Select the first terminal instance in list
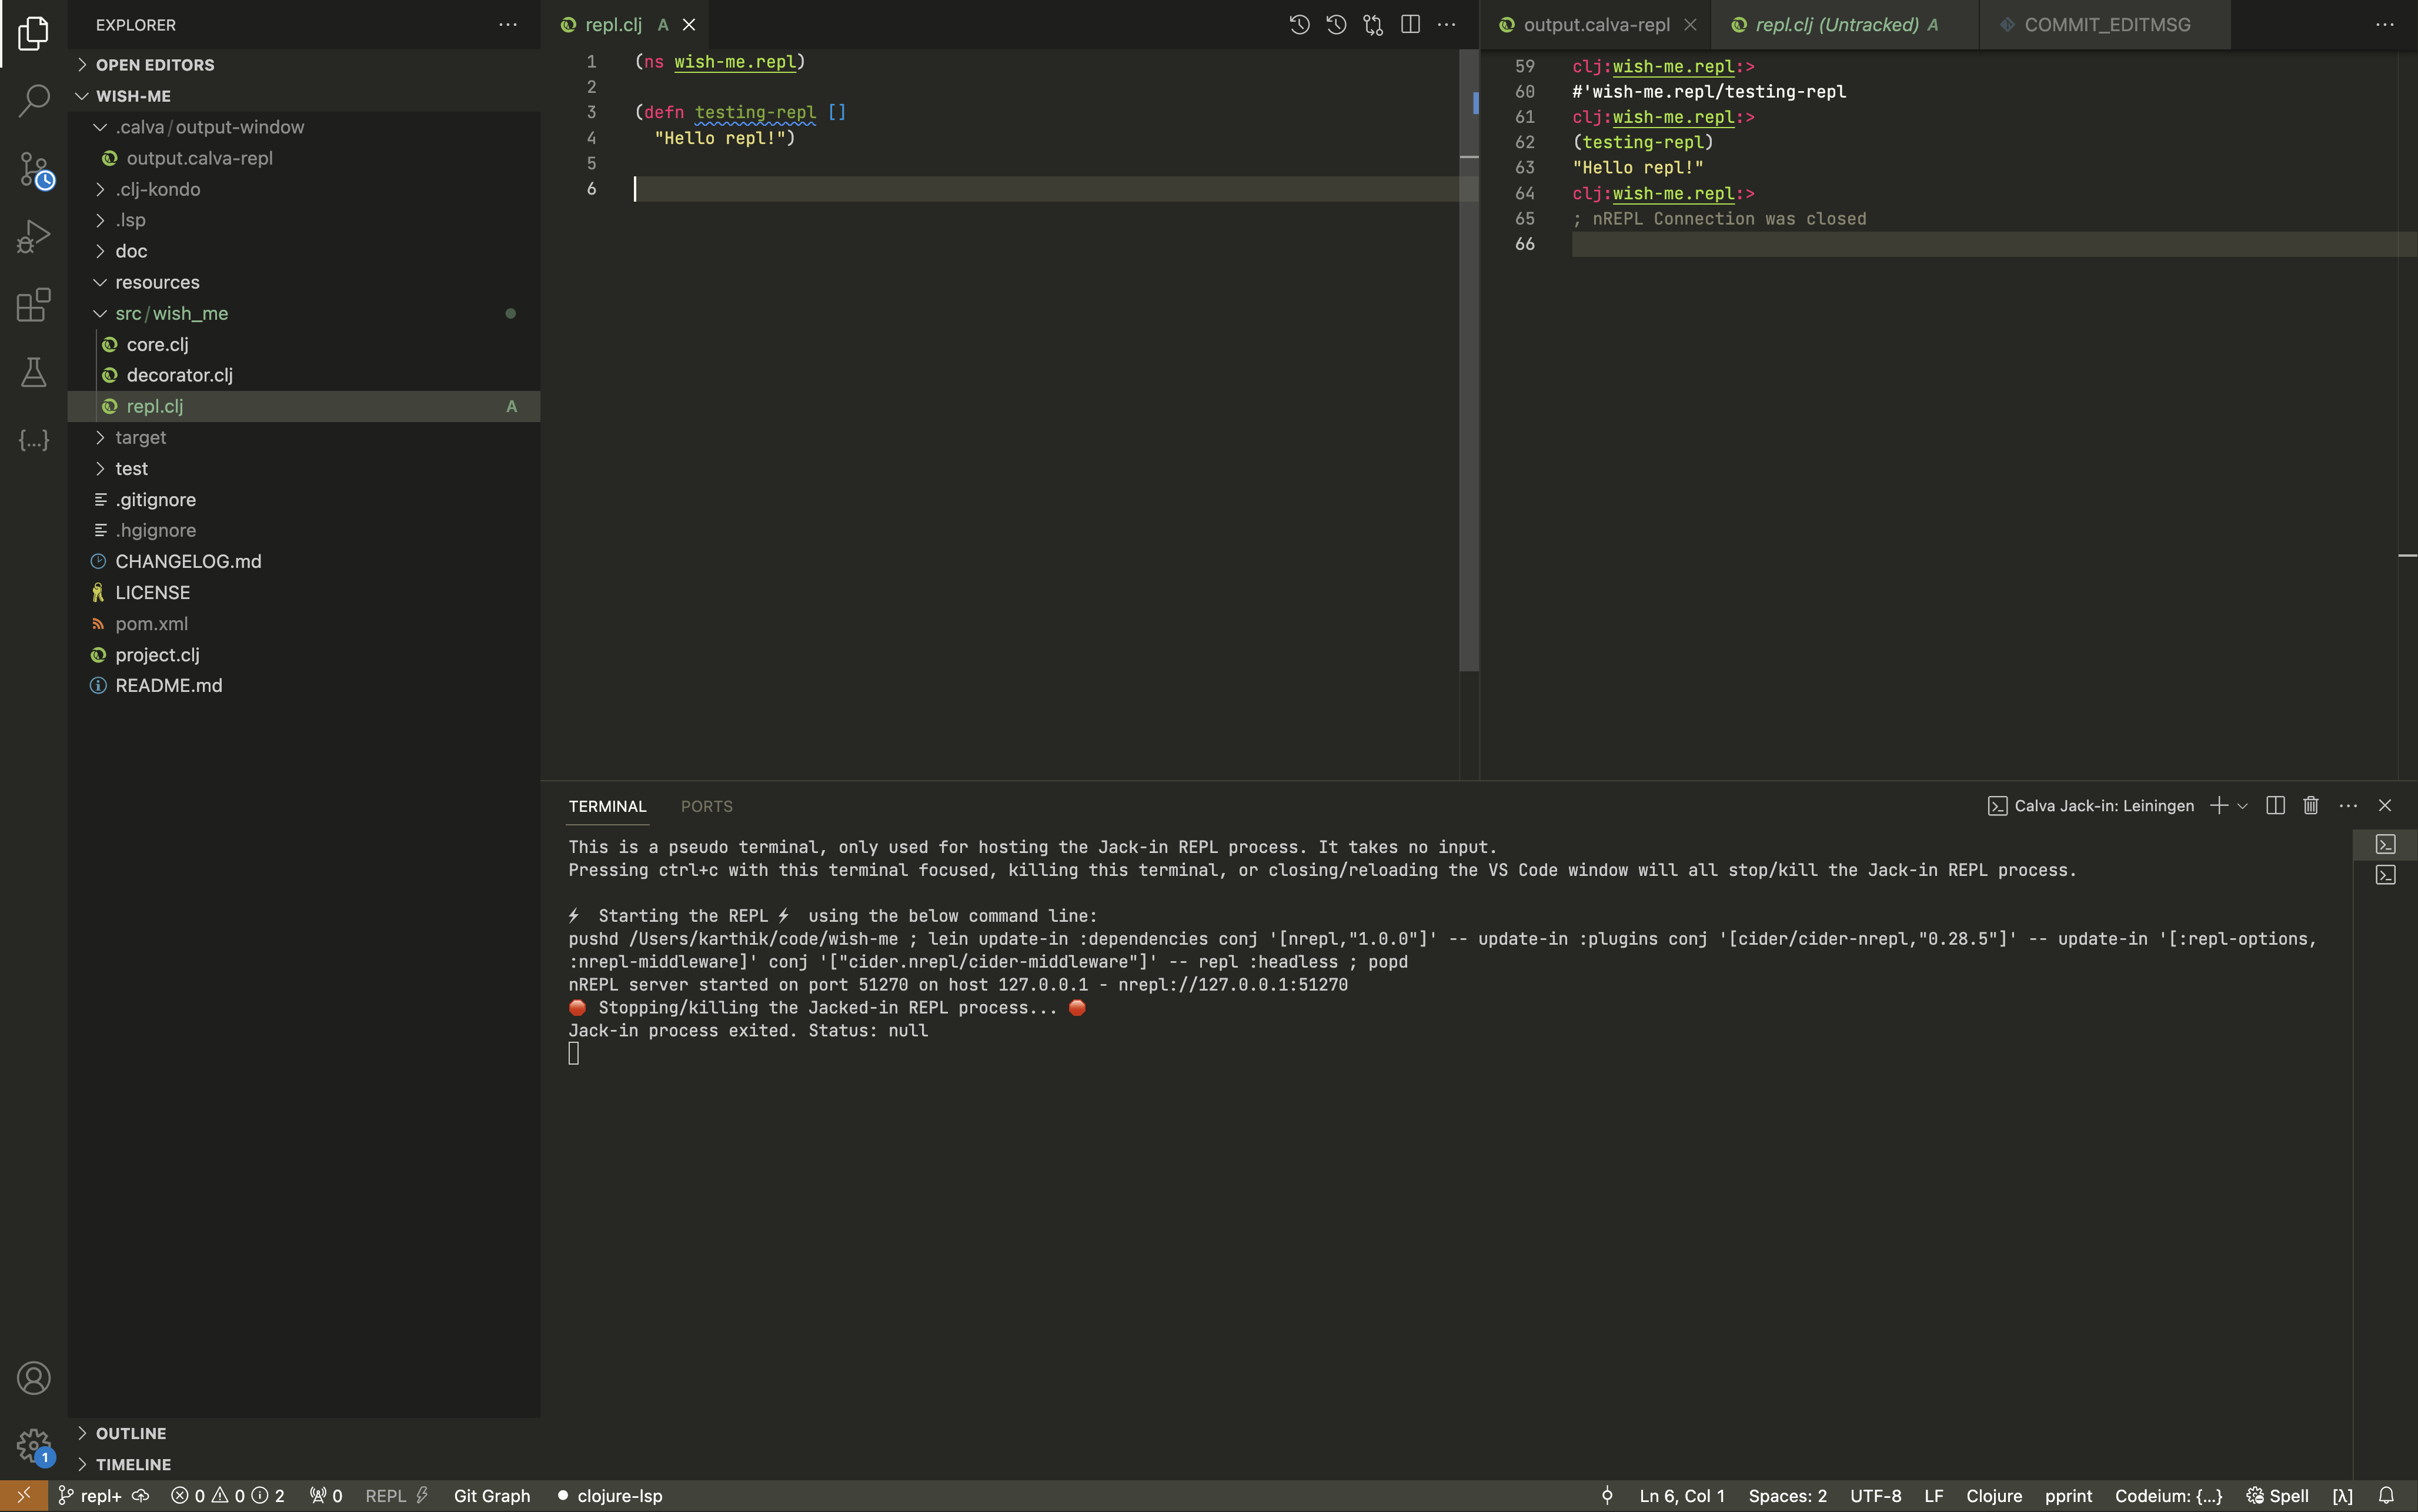 [x=2385, y=845]
